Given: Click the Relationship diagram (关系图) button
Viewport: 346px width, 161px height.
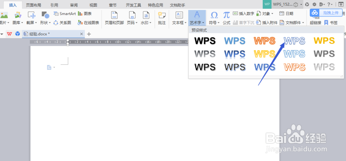Looking at the screenshot, I should (62, 23).
